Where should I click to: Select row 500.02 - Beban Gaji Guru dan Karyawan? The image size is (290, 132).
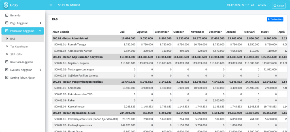point(170,57)
